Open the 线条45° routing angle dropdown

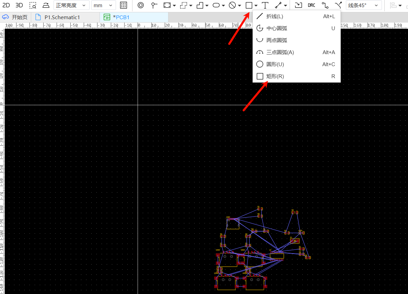tap(364, 5)
